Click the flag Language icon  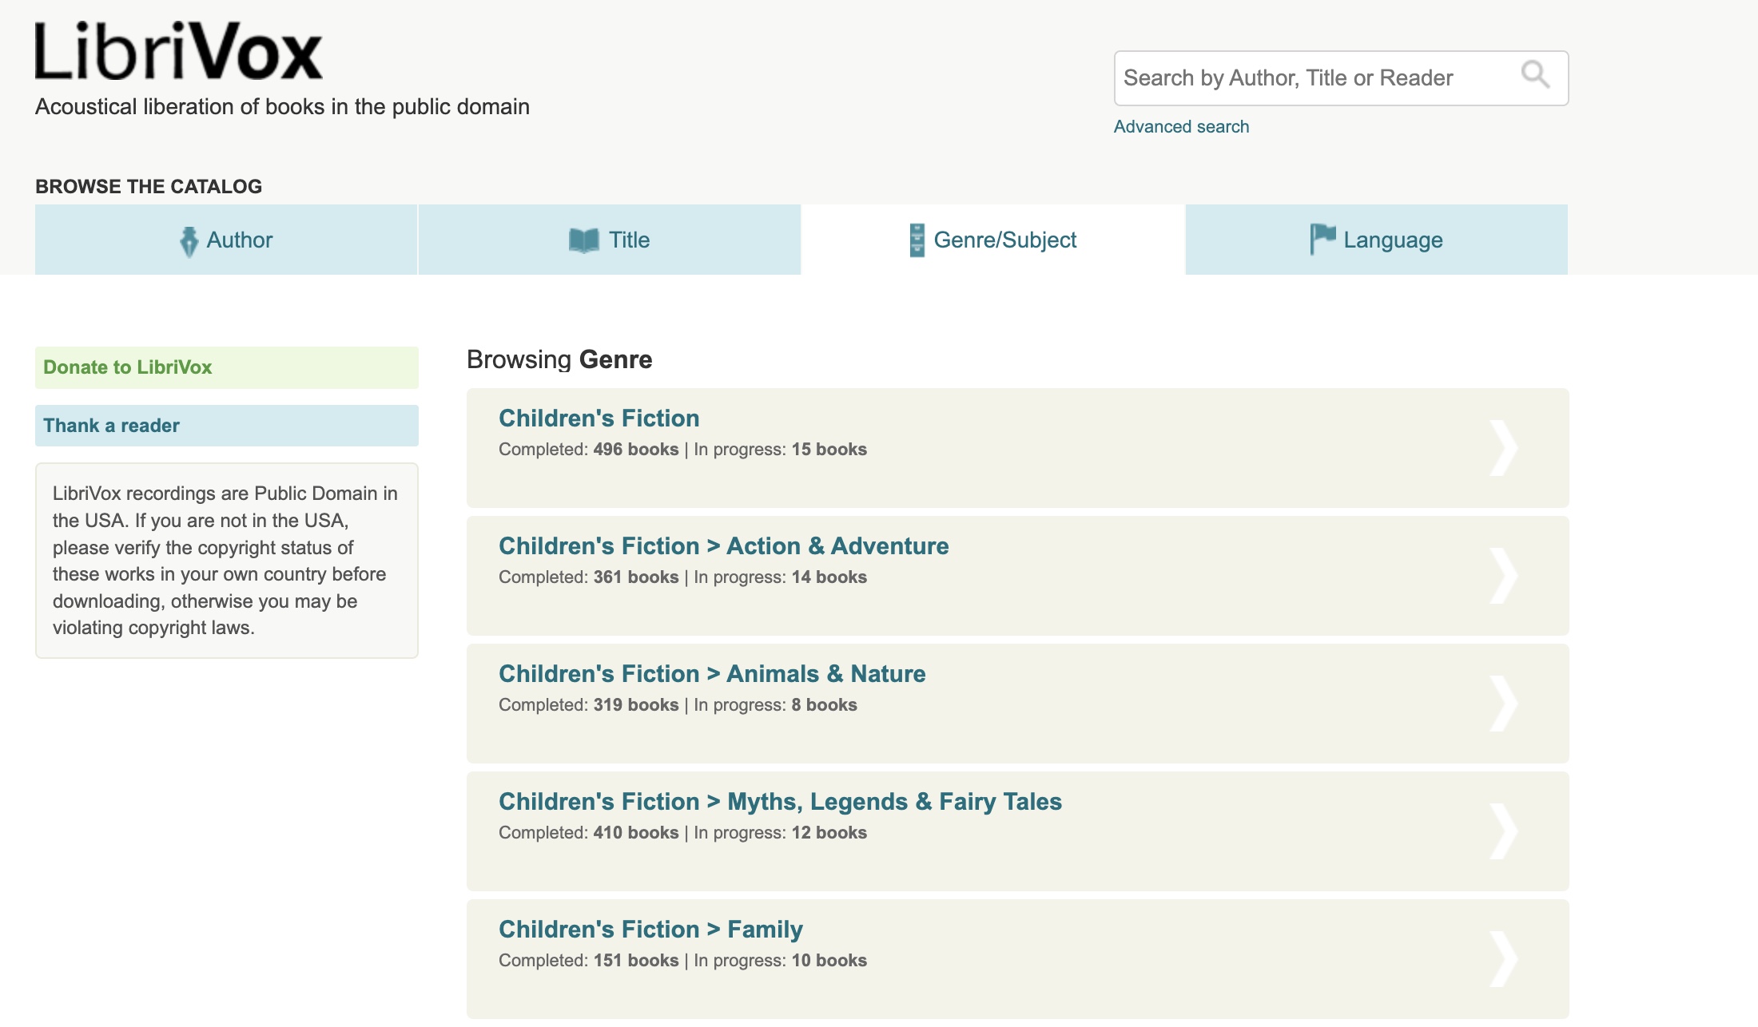click(x=1322, y=239)
